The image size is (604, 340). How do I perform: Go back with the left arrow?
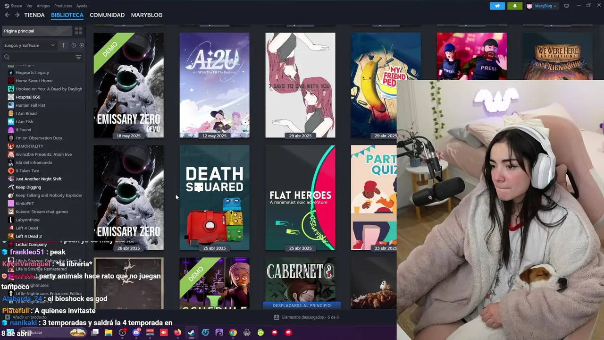tap(7, 15)
